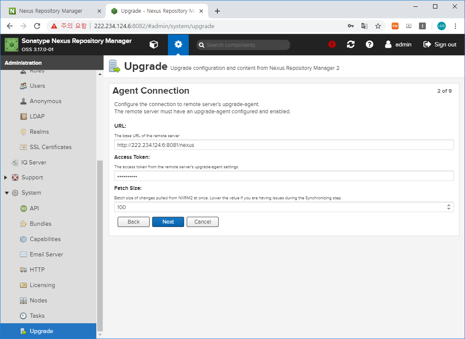Bookmark this page with the star
Screen dimensions: 465x339
click(378, 26)
